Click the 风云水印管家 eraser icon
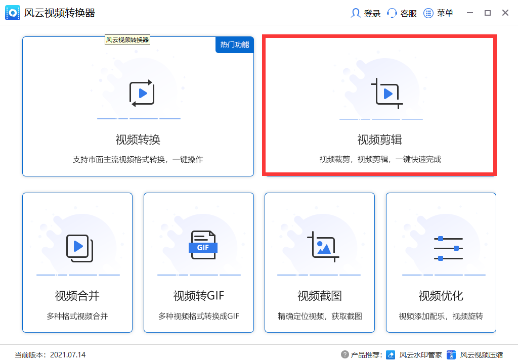This screenshot has width=518, height=364. [x=391, y=355]
